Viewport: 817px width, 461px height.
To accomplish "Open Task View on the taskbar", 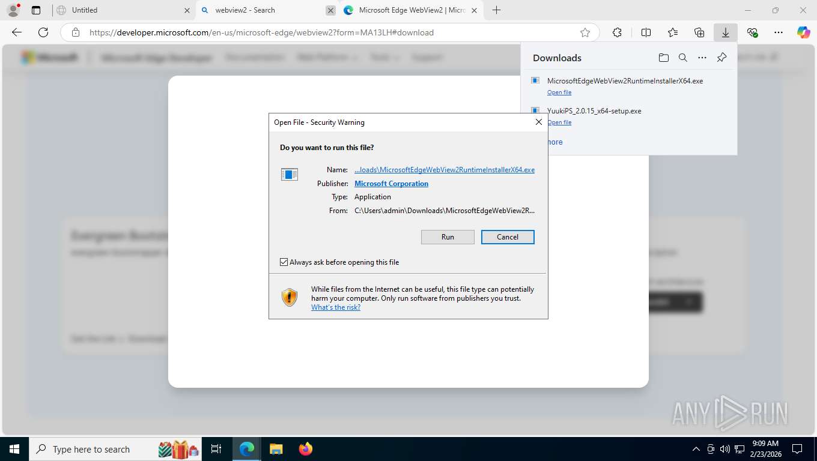I will click(x=216, y=449).
